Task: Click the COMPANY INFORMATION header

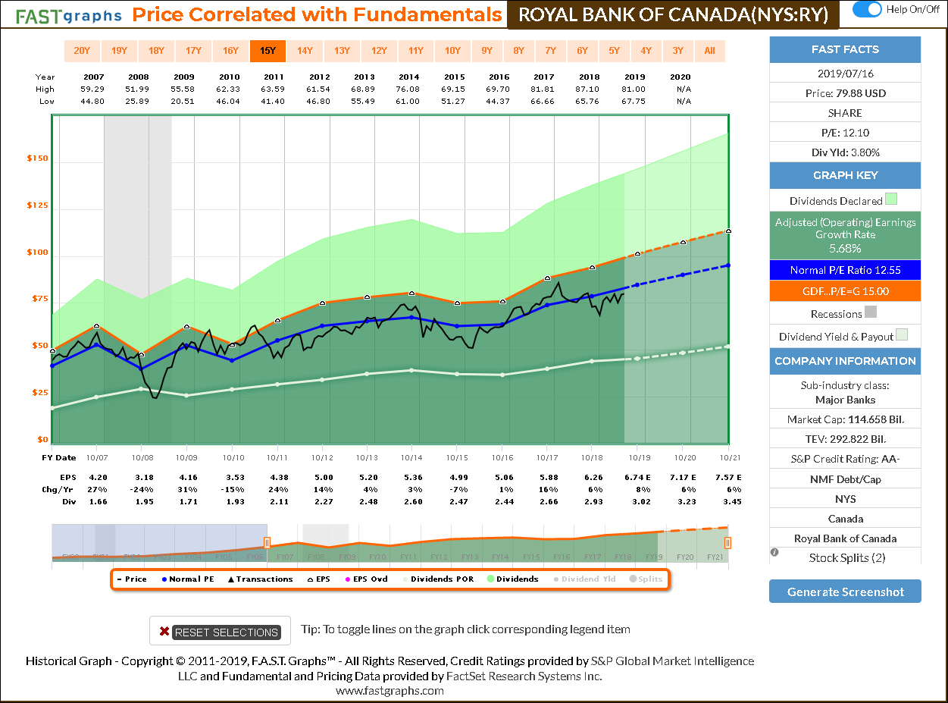Action: click(845, 361)
